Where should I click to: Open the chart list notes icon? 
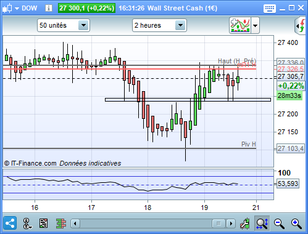[43, 224]
